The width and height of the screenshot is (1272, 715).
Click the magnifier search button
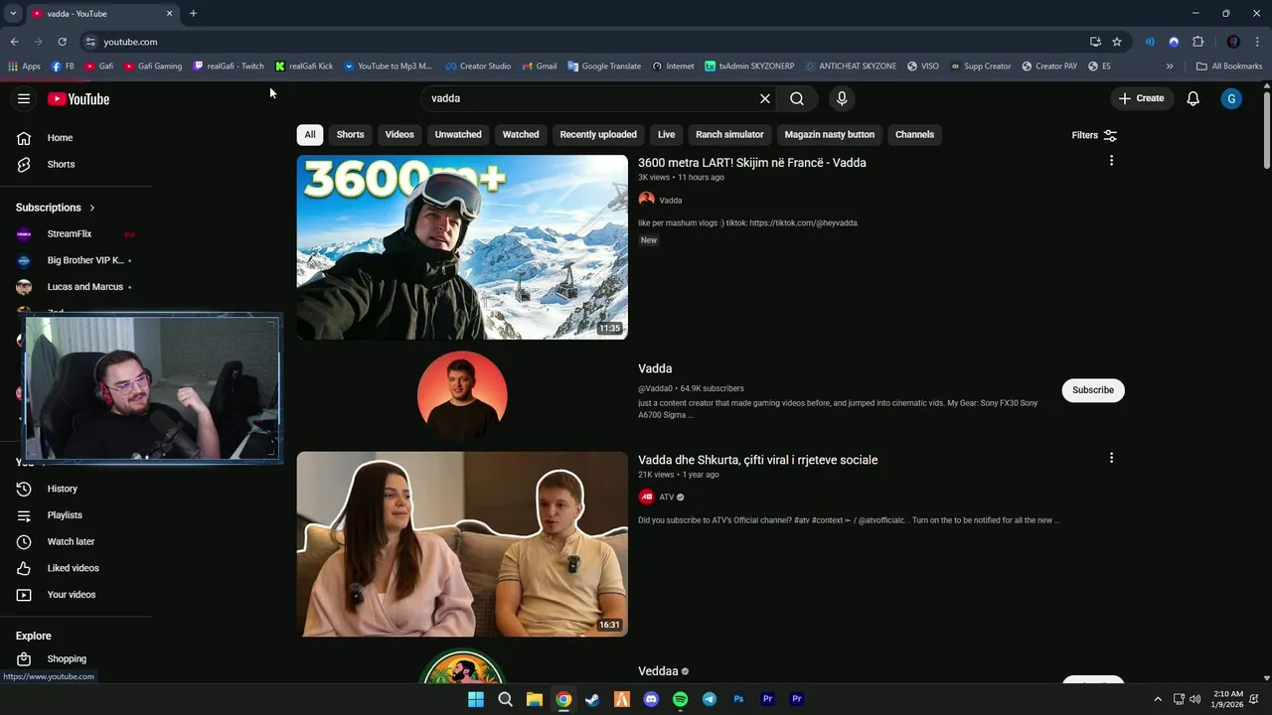click(797, 98)
